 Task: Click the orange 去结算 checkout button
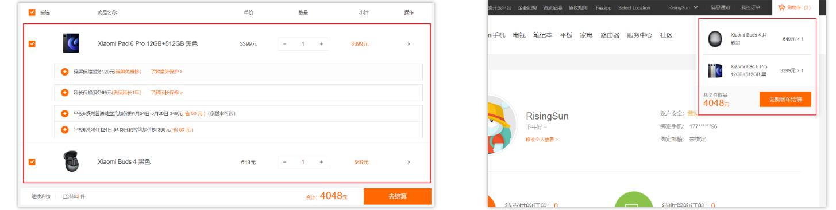coord(398,196)
